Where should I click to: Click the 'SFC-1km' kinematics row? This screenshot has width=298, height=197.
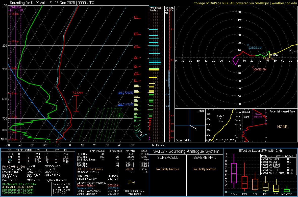coord(113,154)
